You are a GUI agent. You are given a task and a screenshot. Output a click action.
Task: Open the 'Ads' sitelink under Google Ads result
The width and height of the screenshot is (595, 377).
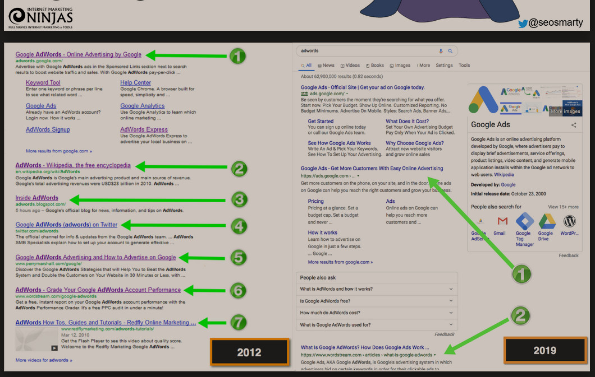(391, 201)
